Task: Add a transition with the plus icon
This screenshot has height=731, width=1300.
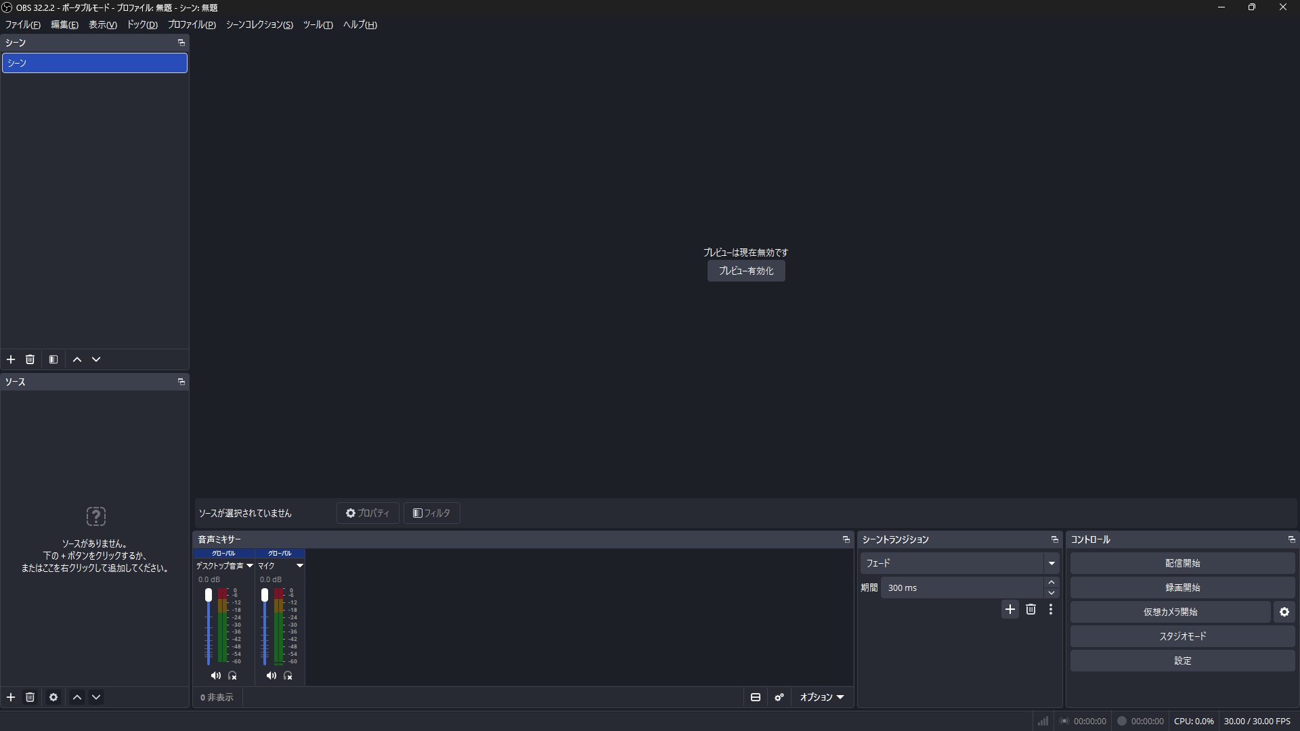Action: pyautogui.click(x=1010, y=609)
